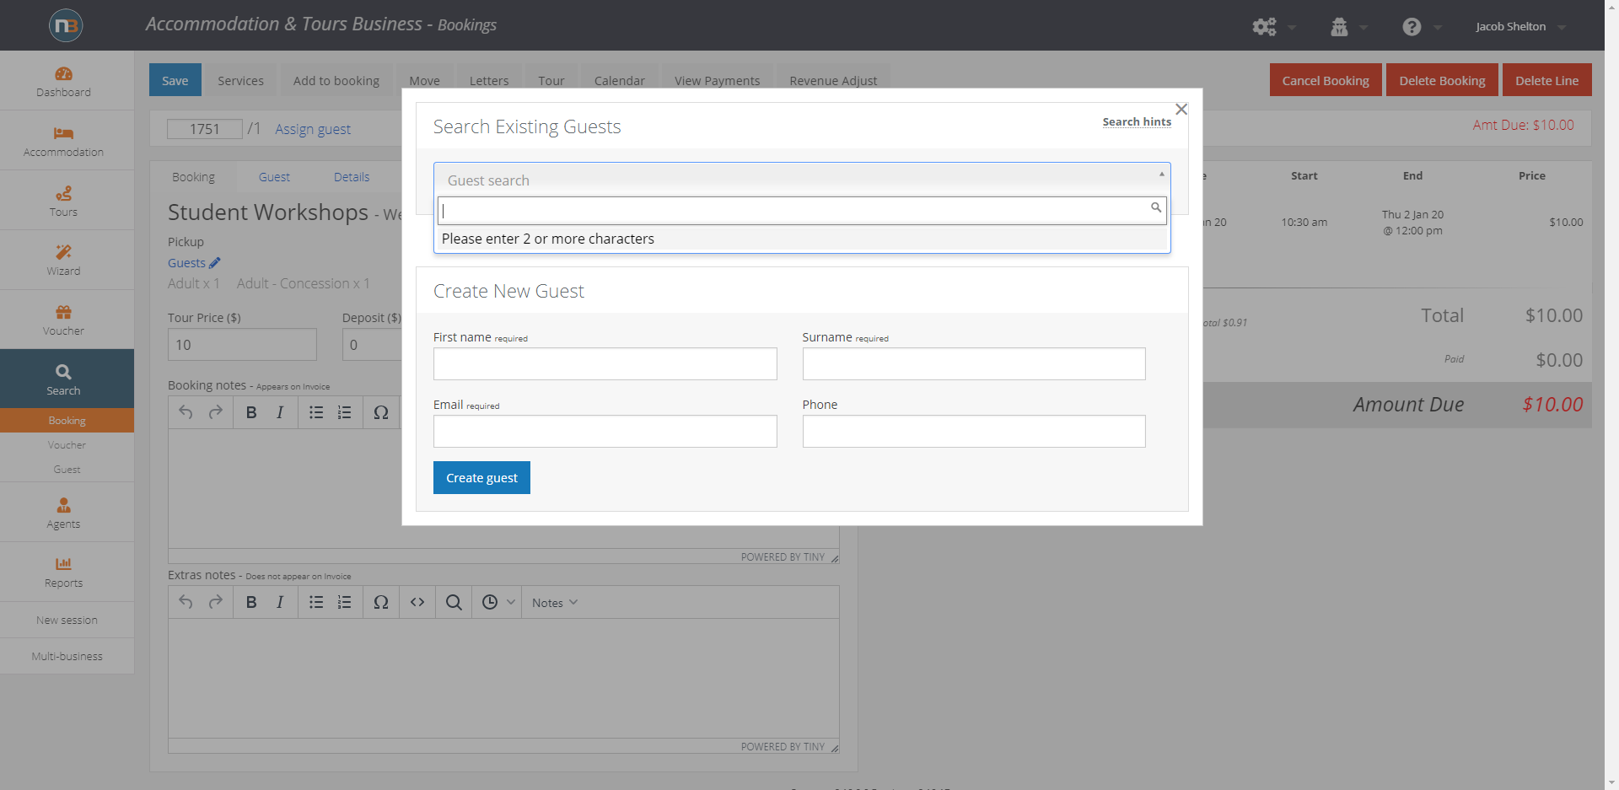Undo in Extras notes editor
Image resolution: width=1619 pixels, height=790 pixels.
(186, 602)
